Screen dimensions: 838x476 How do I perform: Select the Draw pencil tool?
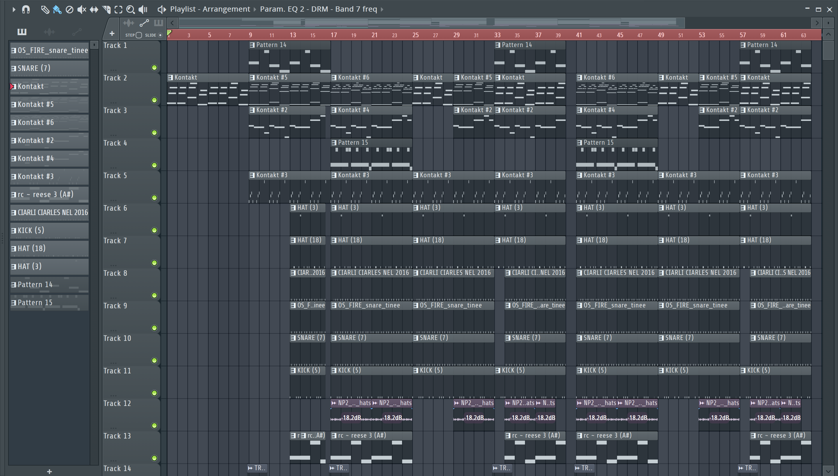(45, 10)
